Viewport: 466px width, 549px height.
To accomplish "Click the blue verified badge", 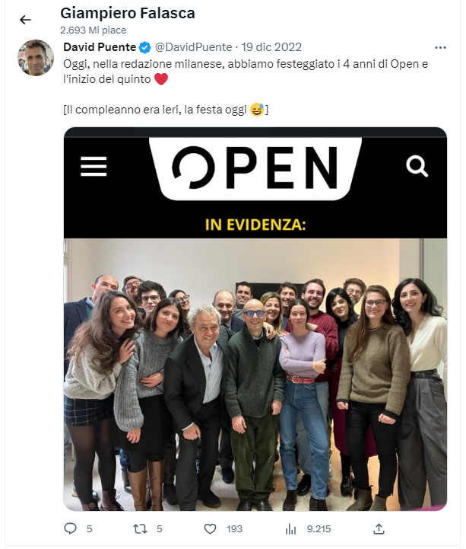I will [144, 47].
